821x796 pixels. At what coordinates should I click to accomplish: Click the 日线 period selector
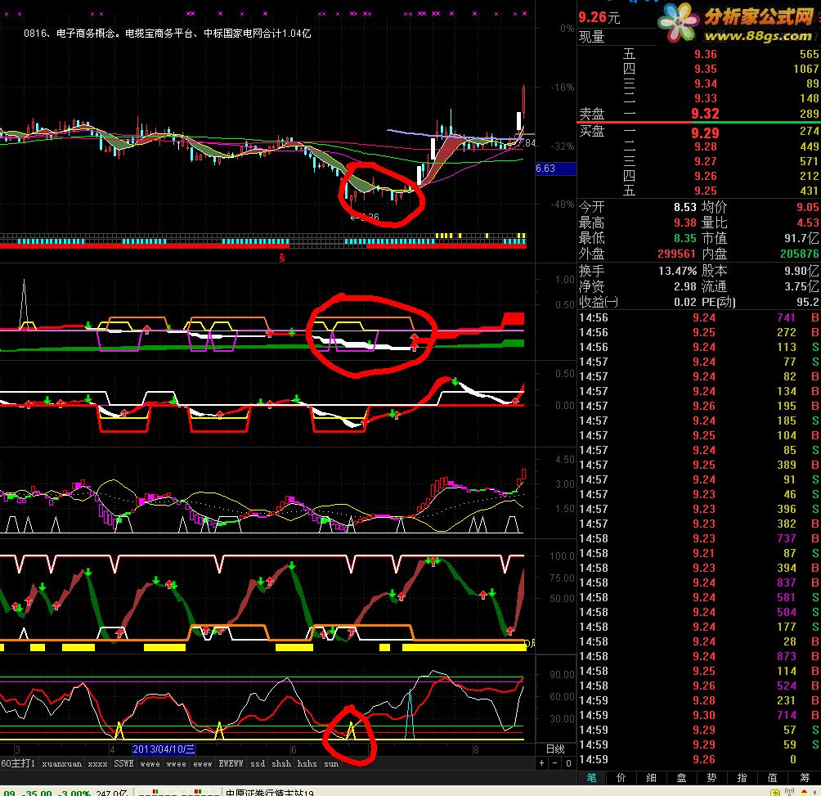tap(555, 749)
